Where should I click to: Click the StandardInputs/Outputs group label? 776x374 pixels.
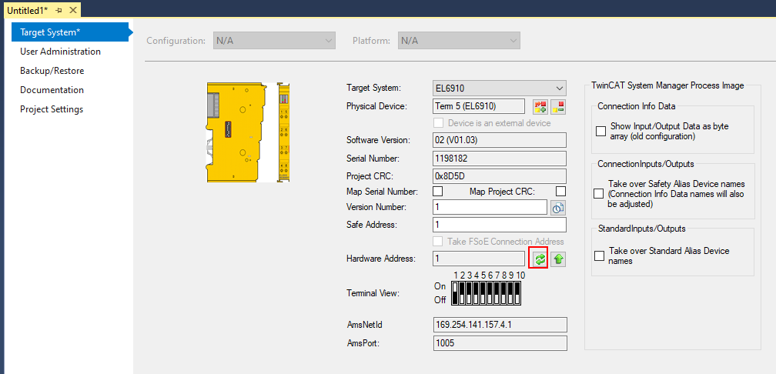pyautogui.click(x=641, y=229)
